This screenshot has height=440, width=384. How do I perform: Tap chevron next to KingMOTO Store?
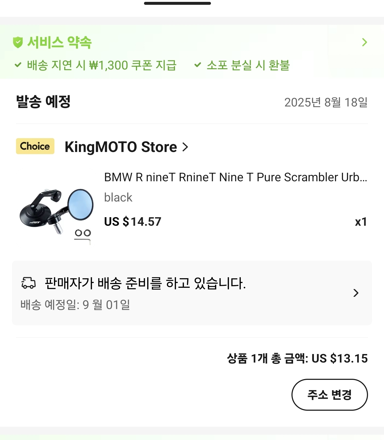[x=185, y=147]
